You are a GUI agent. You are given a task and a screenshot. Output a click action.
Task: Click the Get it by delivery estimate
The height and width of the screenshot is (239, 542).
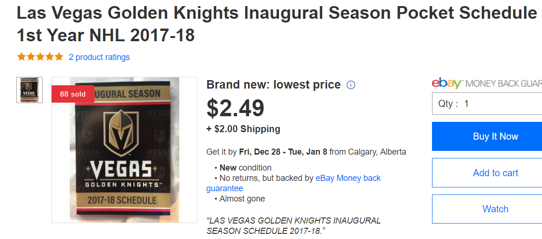[x=306, y=152]
